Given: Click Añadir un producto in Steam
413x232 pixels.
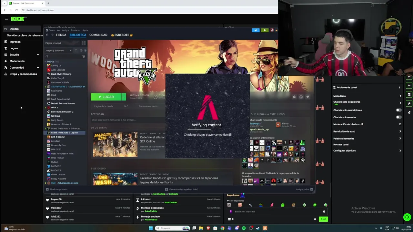Looking at the screenshot, I should [57, 189].
